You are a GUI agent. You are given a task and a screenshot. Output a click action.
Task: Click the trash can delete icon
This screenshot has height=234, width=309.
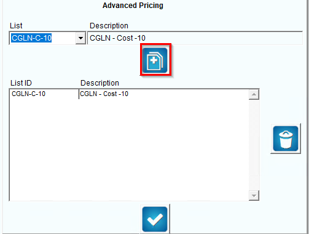[286, 139]
